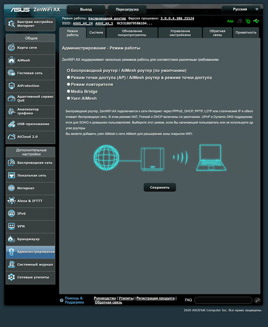Viewport: 268px width, 327px height.
Task: Open AiMesh from the sidebar icon
Action: pyautogui.click(x=12, y=60)
